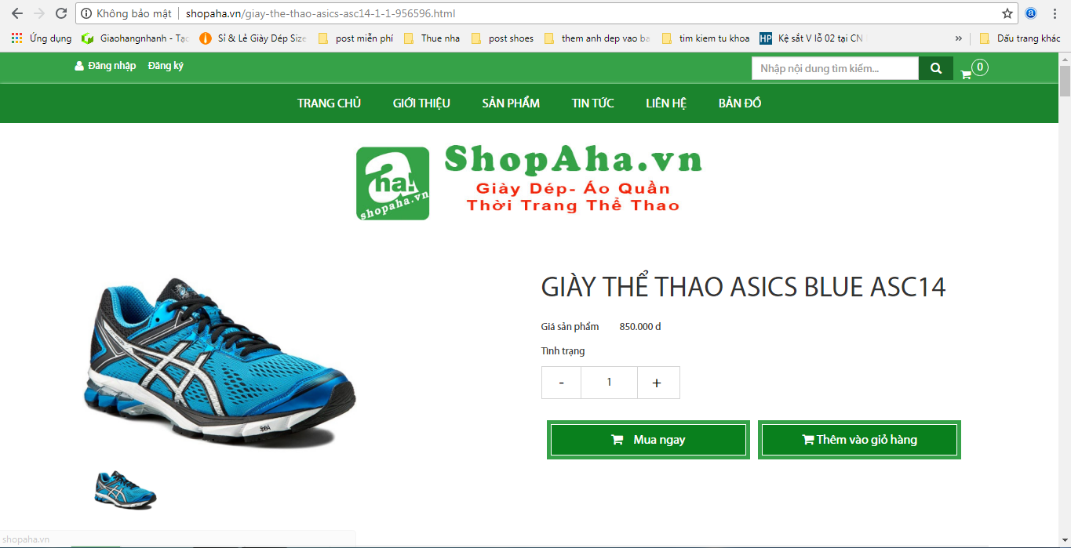The width and height of the screenshot is (1071, 548).
Task: Click the green search magnifier button
Action: click(x=936, y=68)
